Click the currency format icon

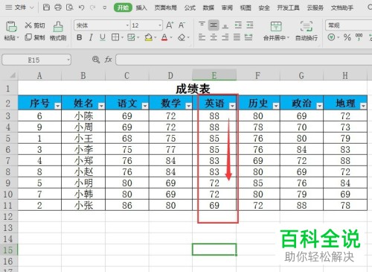click(331, 37)
